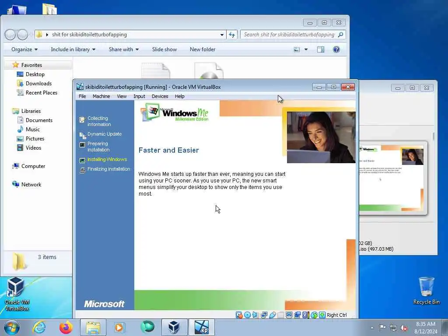Open Windows Media Player from taskbar
448x336 pixels.
coord(119,327)
